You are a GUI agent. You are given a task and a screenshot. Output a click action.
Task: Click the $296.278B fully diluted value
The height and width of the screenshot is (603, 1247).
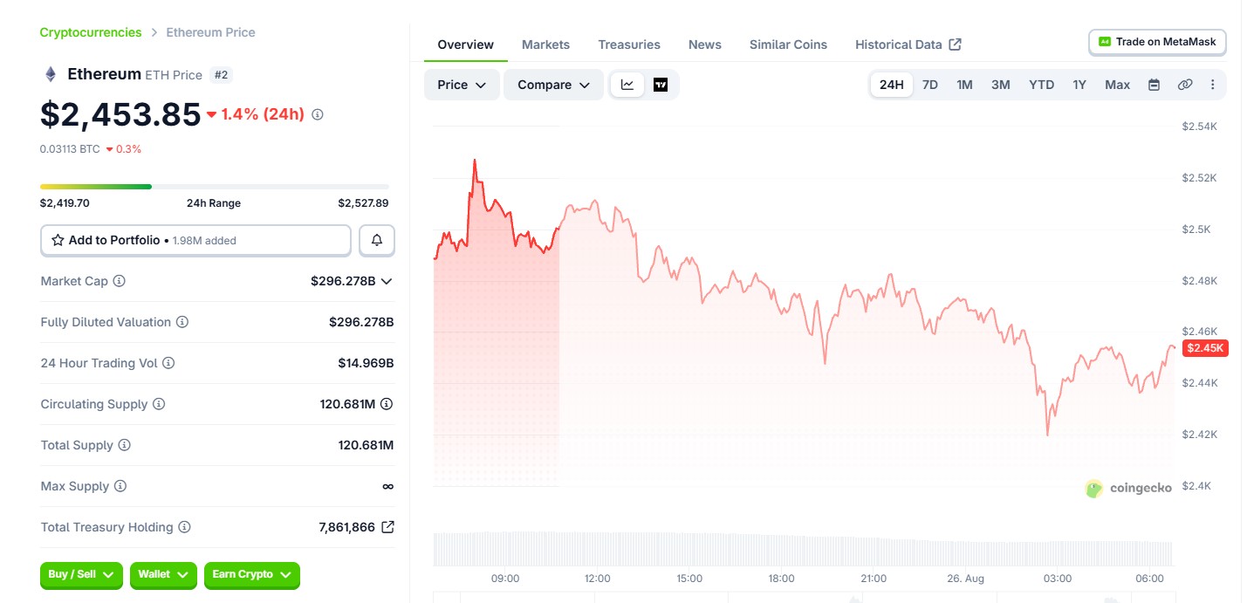point(361,322)
